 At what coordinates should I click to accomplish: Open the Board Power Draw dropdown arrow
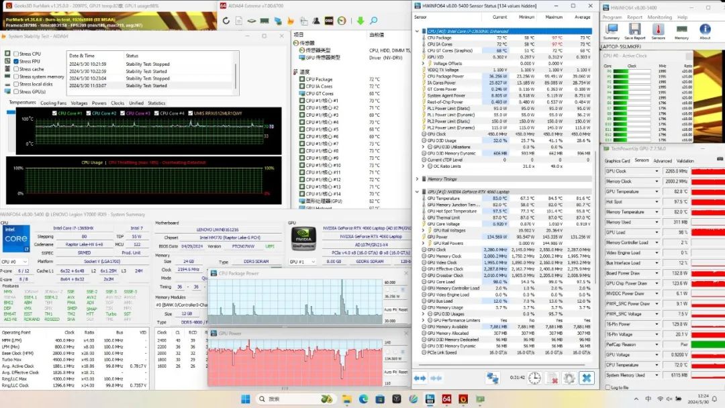pyautogui.click(x=657, y=273)
